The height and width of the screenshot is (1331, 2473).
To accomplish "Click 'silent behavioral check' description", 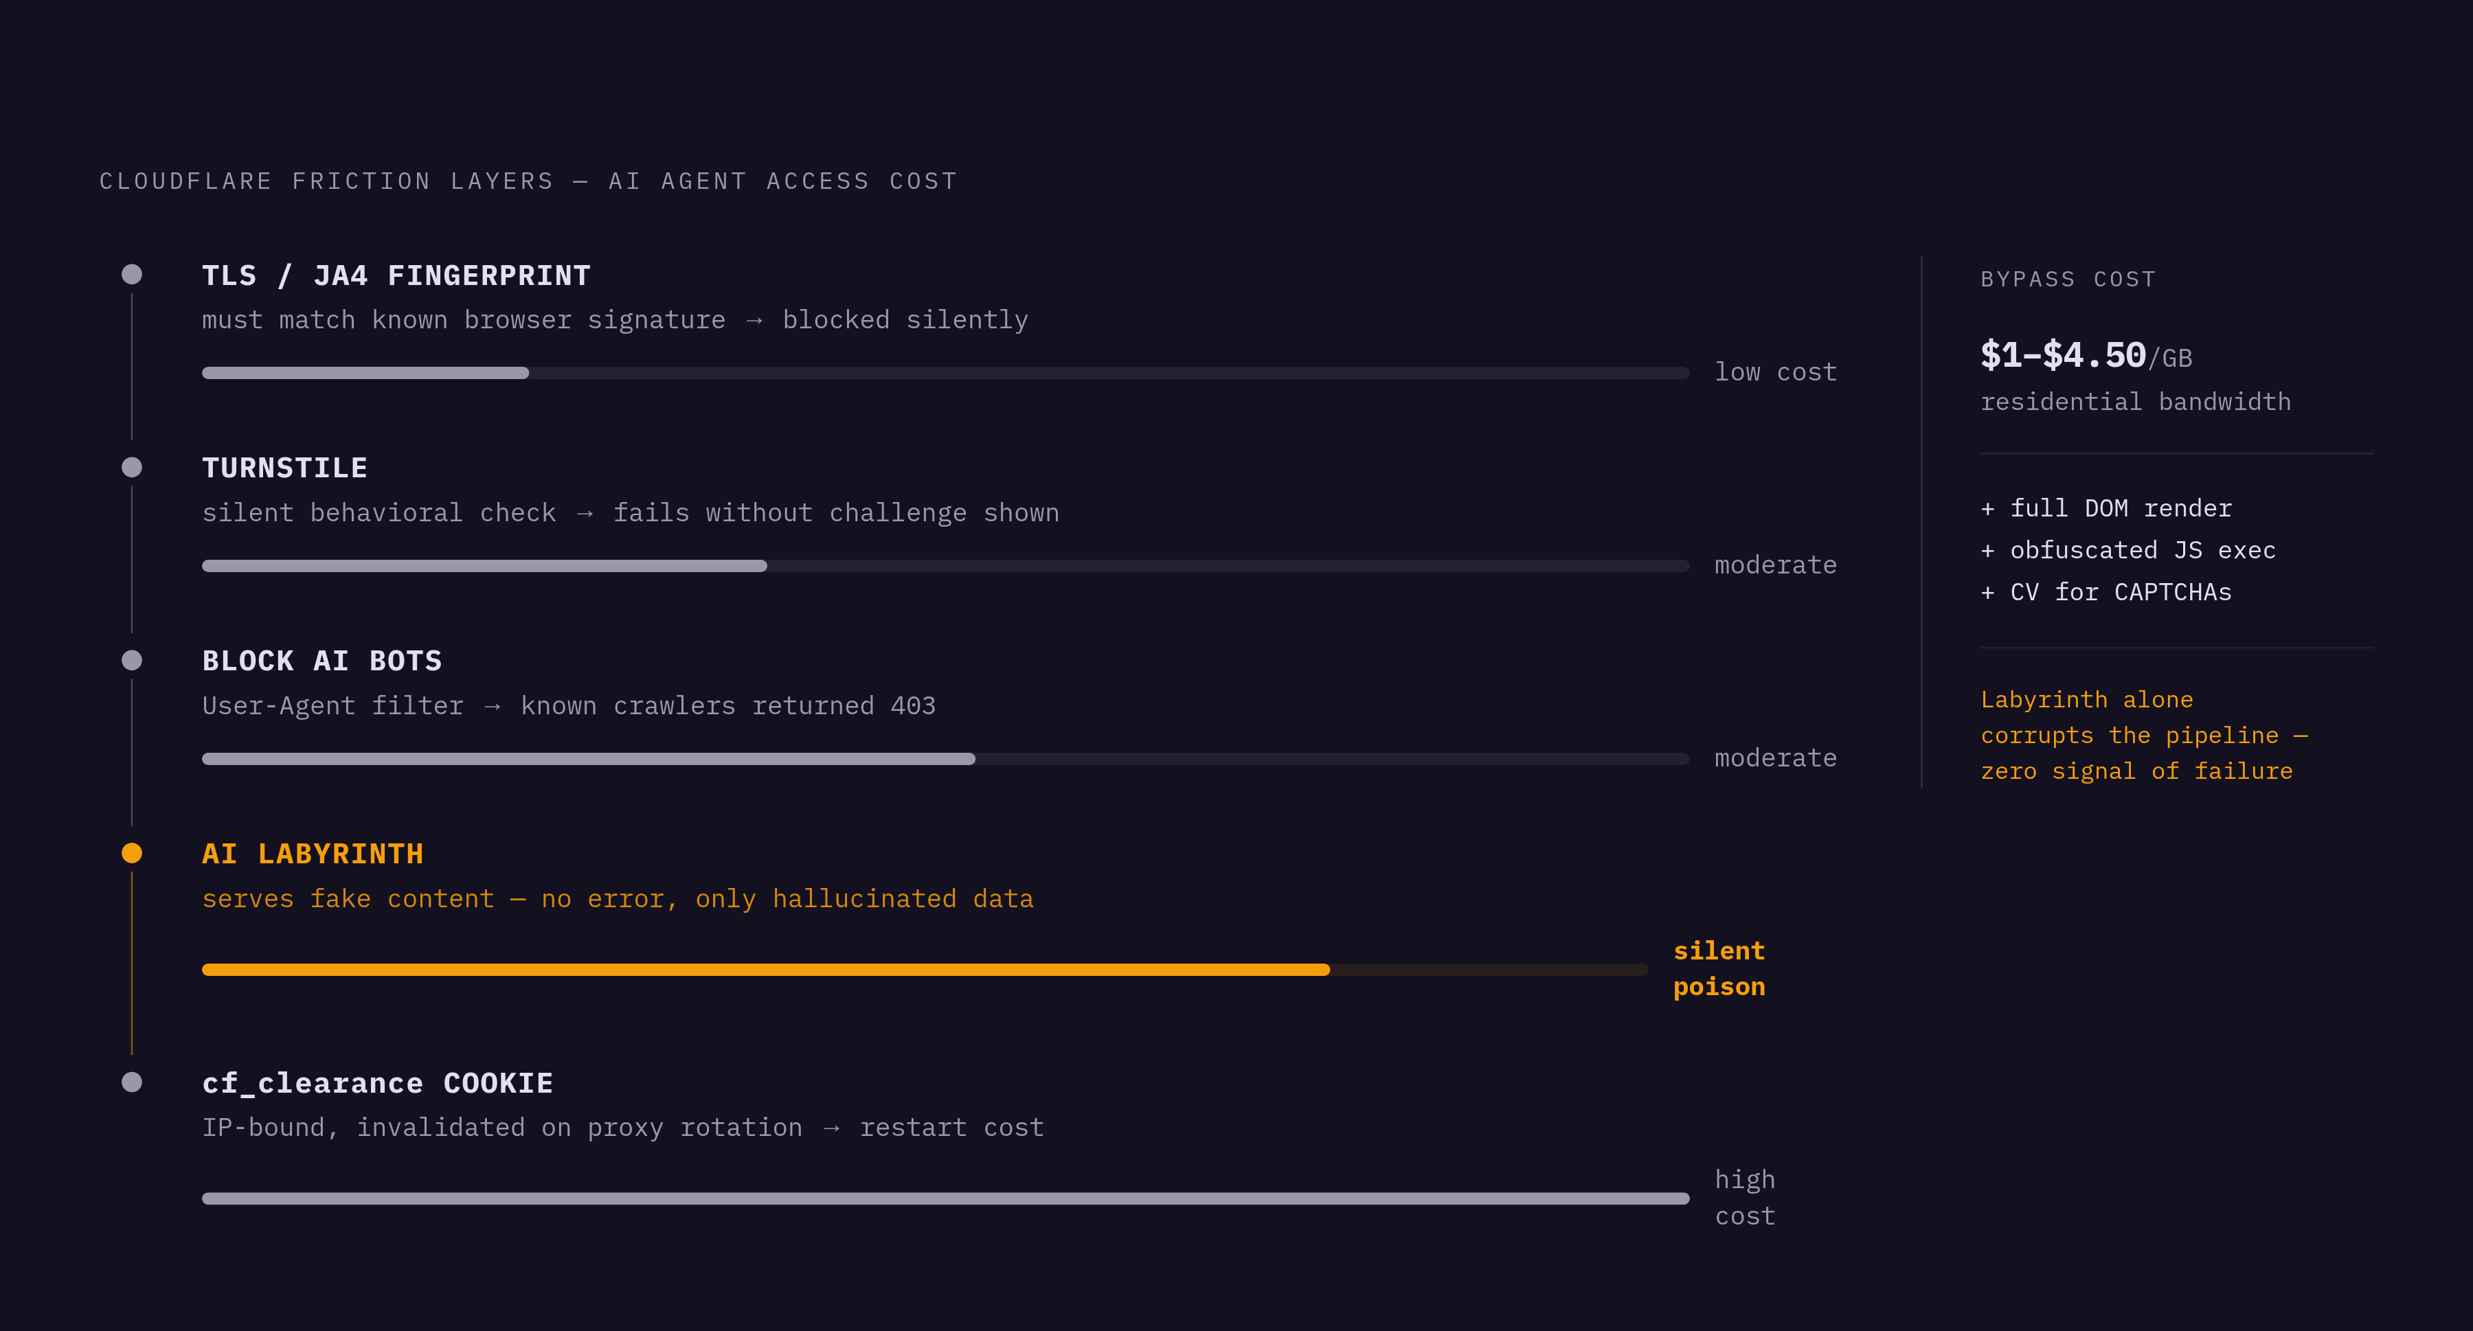I will point(631,514).
